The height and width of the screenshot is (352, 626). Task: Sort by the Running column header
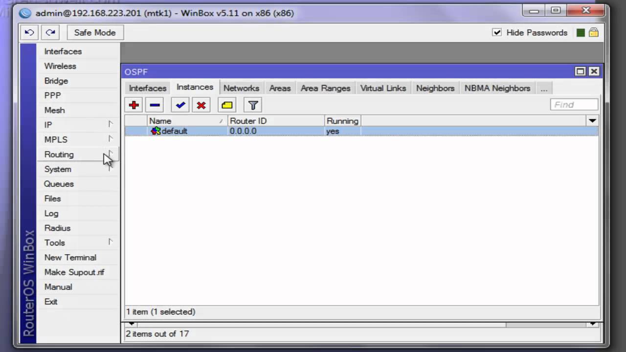coord(342,121)
